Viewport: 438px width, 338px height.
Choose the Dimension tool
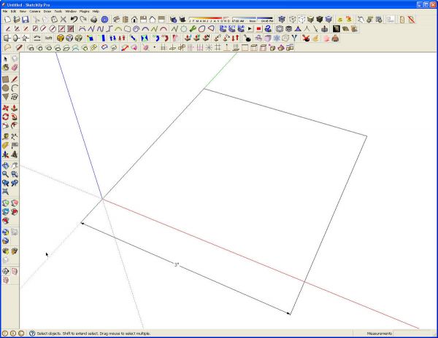pyautogui.click(x=15, y=136)
